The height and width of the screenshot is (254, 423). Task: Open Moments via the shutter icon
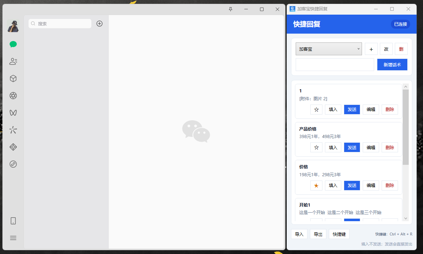point(13,96)
